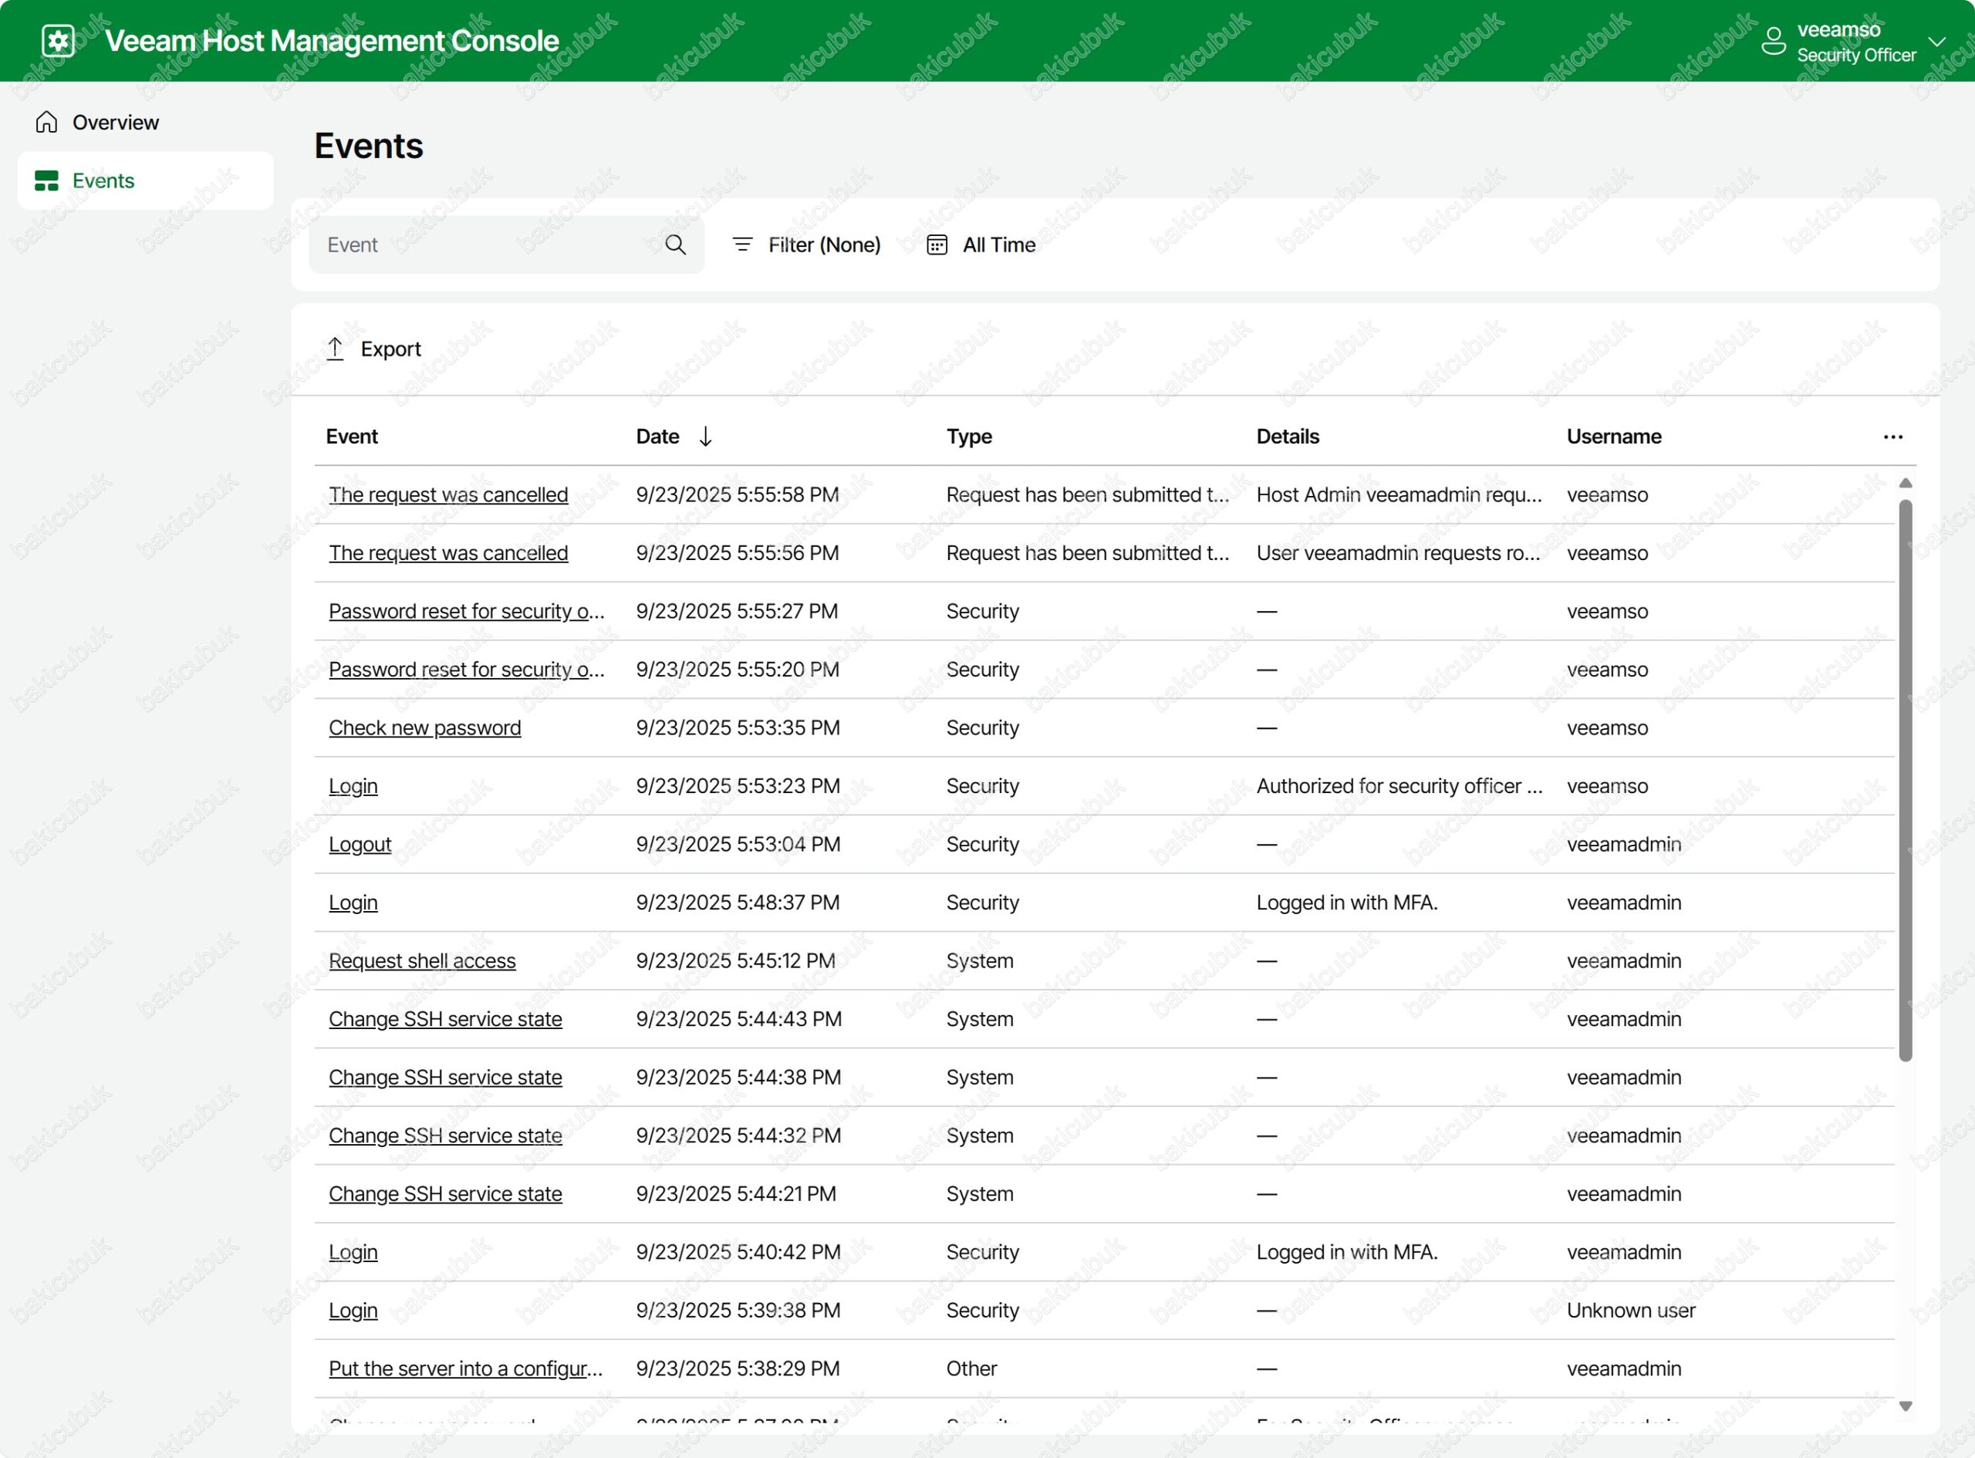Click the scrollbar up arrow
The height and width of the screenshot is (1458, 1975).
(x=1906, y=483)
